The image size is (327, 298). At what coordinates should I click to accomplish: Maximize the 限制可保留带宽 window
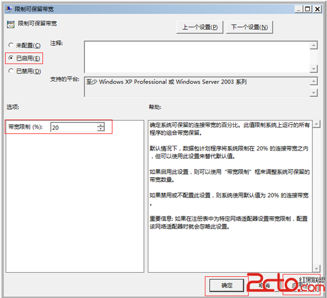308,9
